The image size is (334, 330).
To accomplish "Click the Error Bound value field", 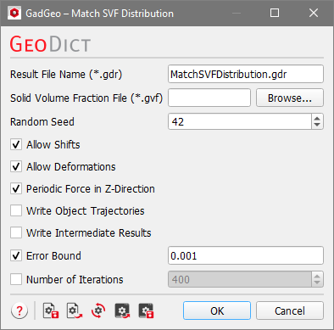I will tap(246, 255).
